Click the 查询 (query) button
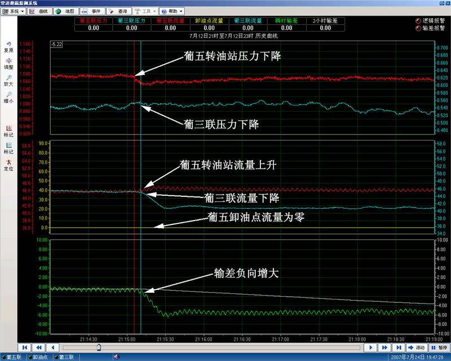 [120, 11]
